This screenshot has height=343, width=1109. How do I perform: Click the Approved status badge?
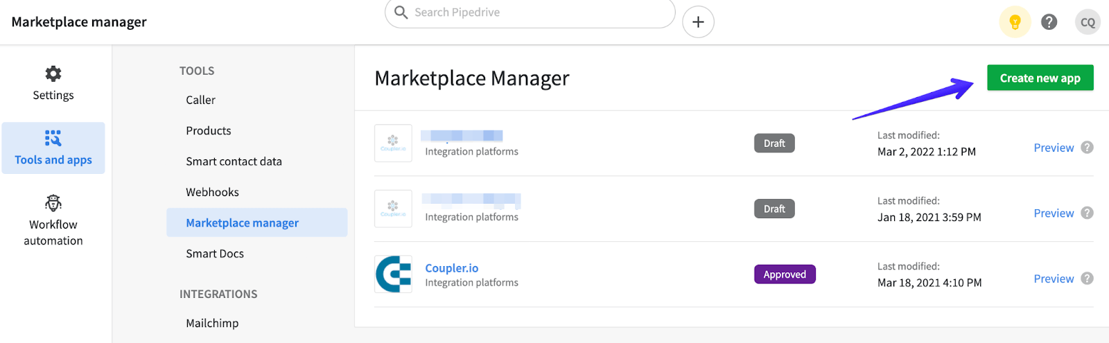(785, 274)
